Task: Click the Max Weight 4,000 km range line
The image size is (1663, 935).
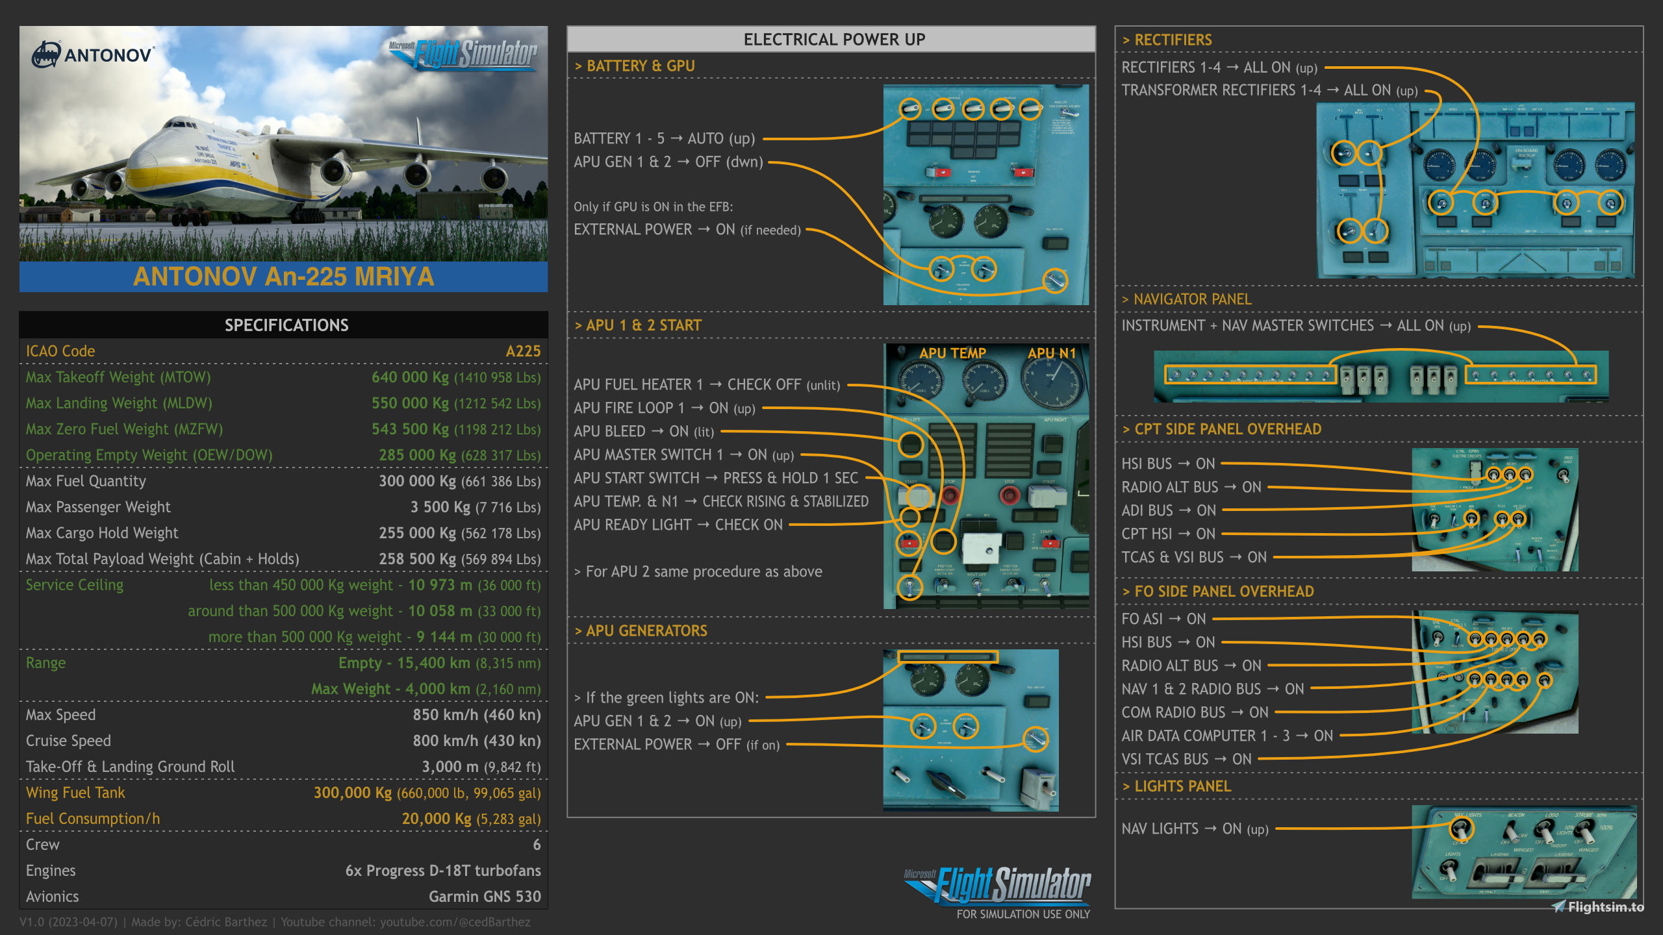Action: [425, 689]
